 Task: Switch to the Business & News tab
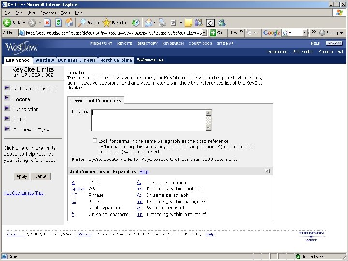coord(77,60)
